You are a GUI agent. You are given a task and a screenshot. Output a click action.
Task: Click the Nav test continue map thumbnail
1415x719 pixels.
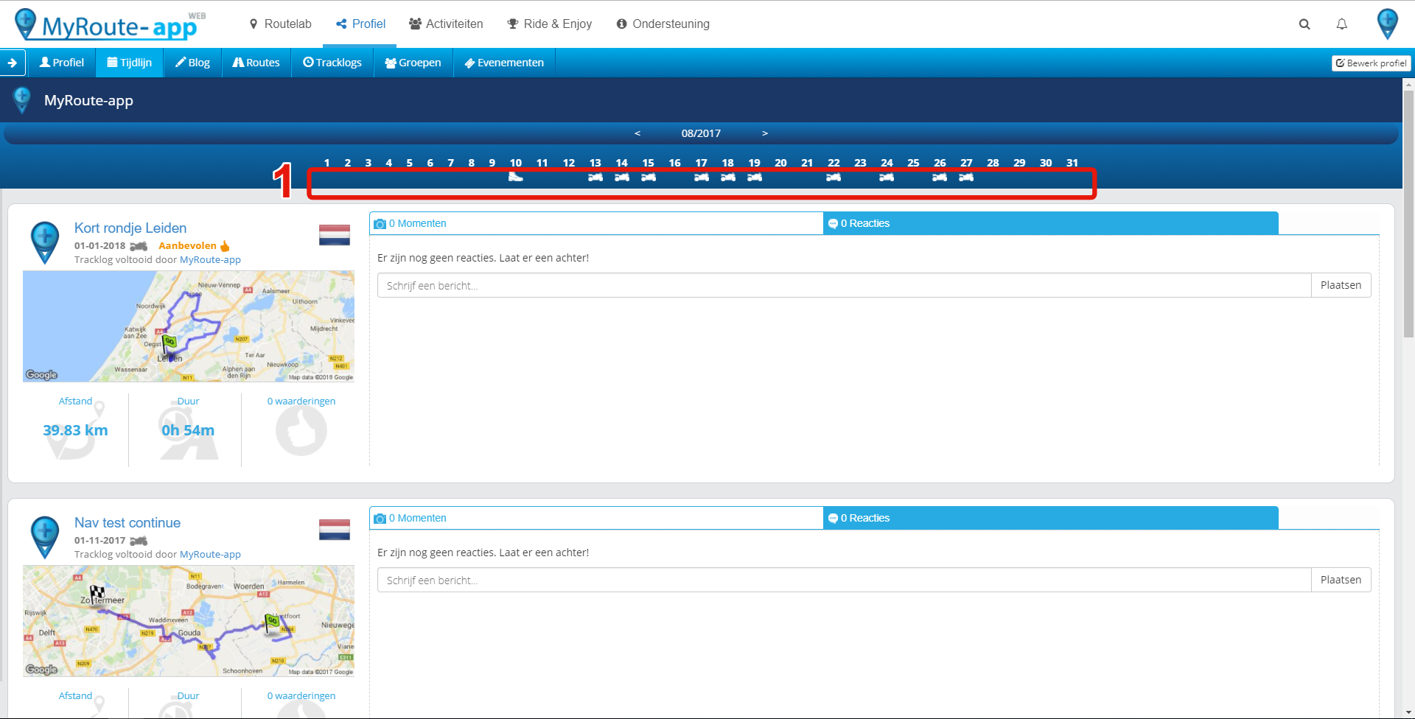pos(189,621)
